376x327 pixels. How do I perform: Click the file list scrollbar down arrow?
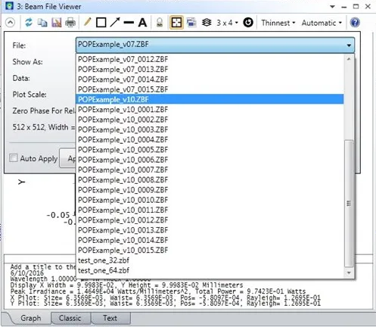[x=349, y=272]
